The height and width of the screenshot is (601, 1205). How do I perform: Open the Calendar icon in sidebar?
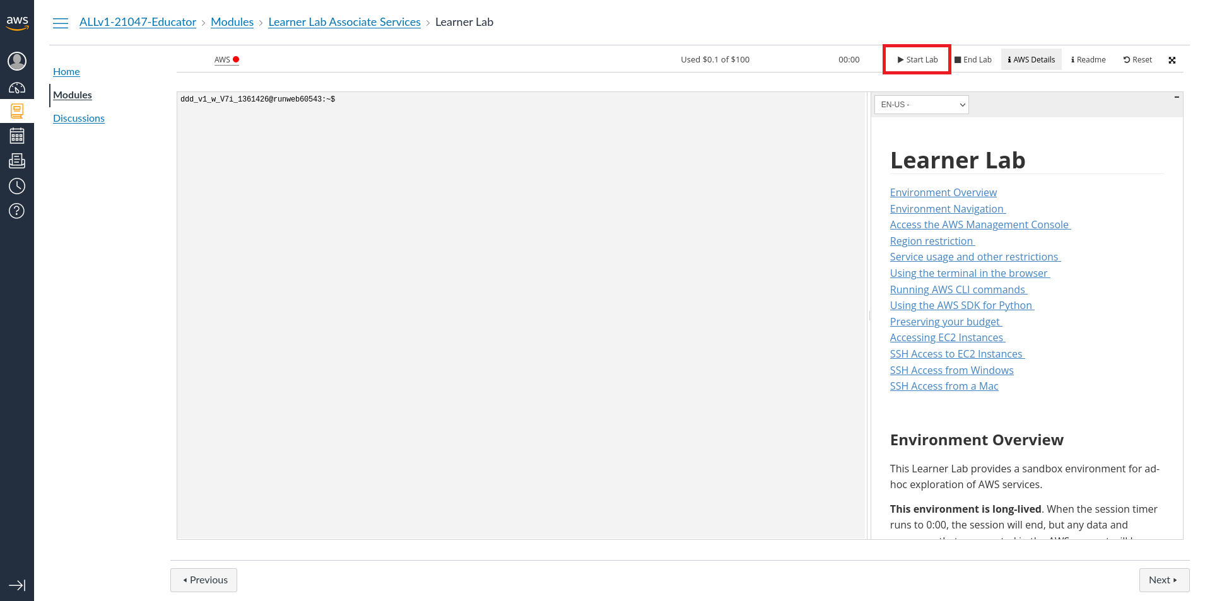tap(17, 136)
